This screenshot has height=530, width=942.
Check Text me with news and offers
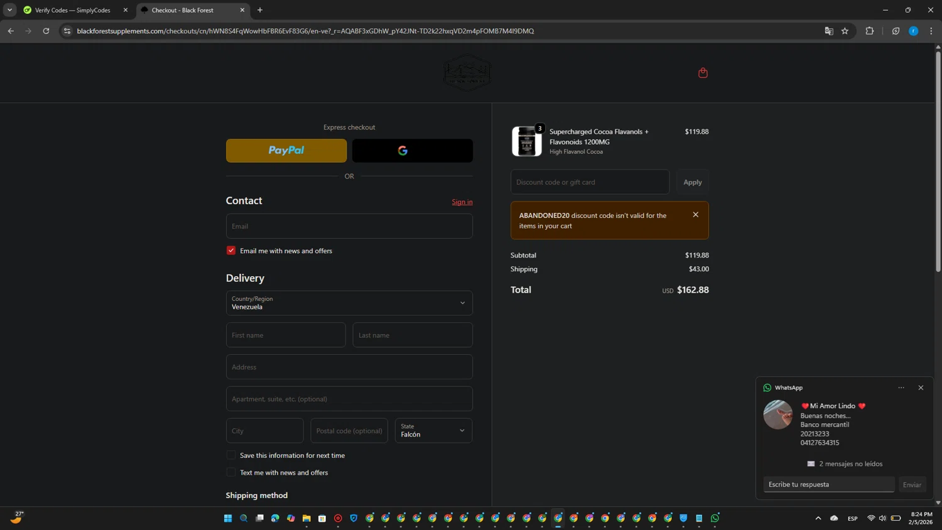click(x=231, y=472)
